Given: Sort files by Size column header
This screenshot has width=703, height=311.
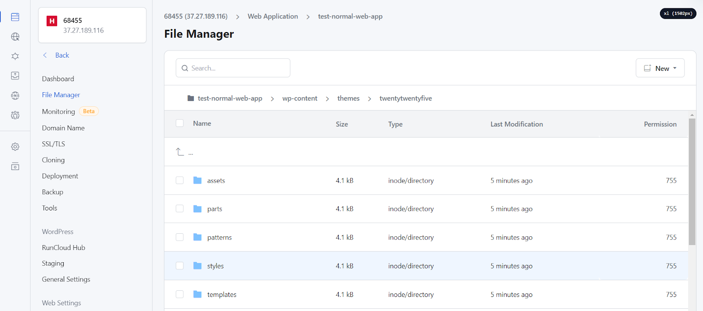Looking at the screenshot, I should (341, 124).
